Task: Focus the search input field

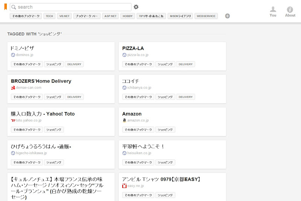Action: pos(71,7)
